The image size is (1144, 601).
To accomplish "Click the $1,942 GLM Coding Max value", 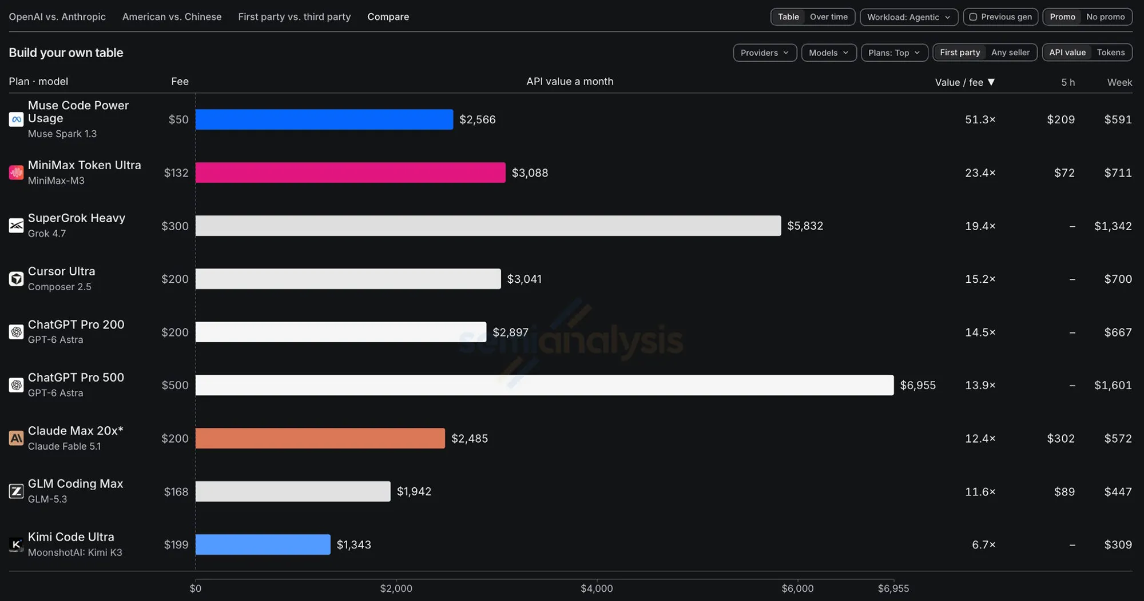I will pyautogui.click(x=414, y=491).
